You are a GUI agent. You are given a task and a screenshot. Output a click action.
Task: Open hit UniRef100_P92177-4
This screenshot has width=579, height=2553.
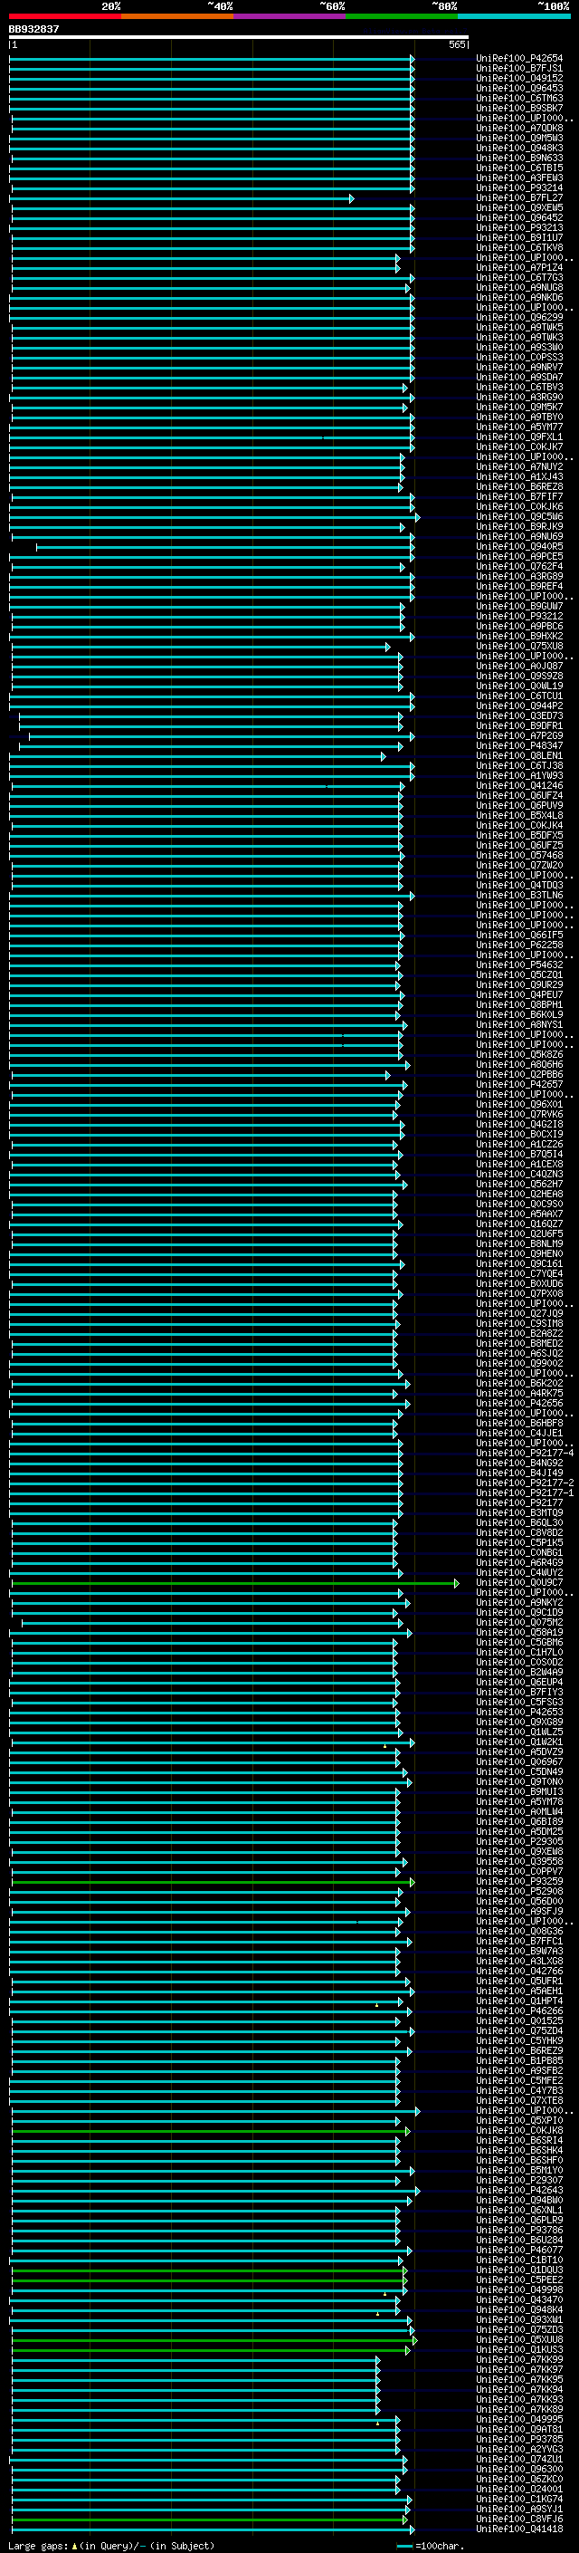click(525, 1453)
